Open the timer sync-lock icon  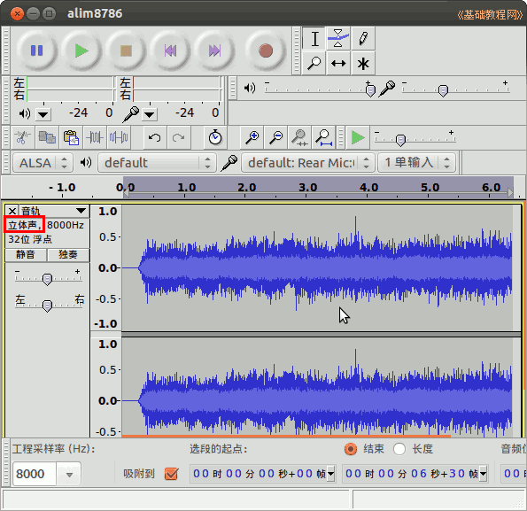click(x=215, y=137)
